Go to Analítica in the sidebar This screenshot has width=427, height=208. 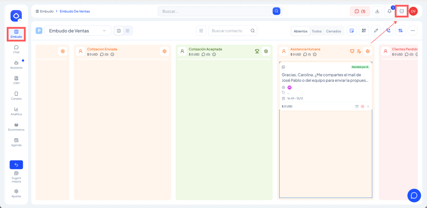16,111
